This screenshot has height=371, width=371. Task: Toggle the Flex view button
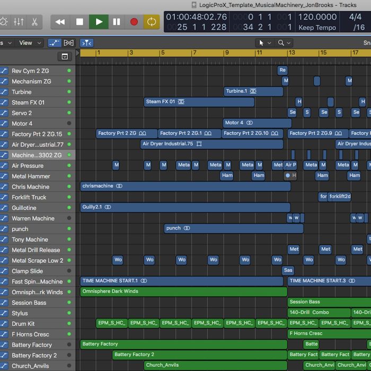coord(68,43)
